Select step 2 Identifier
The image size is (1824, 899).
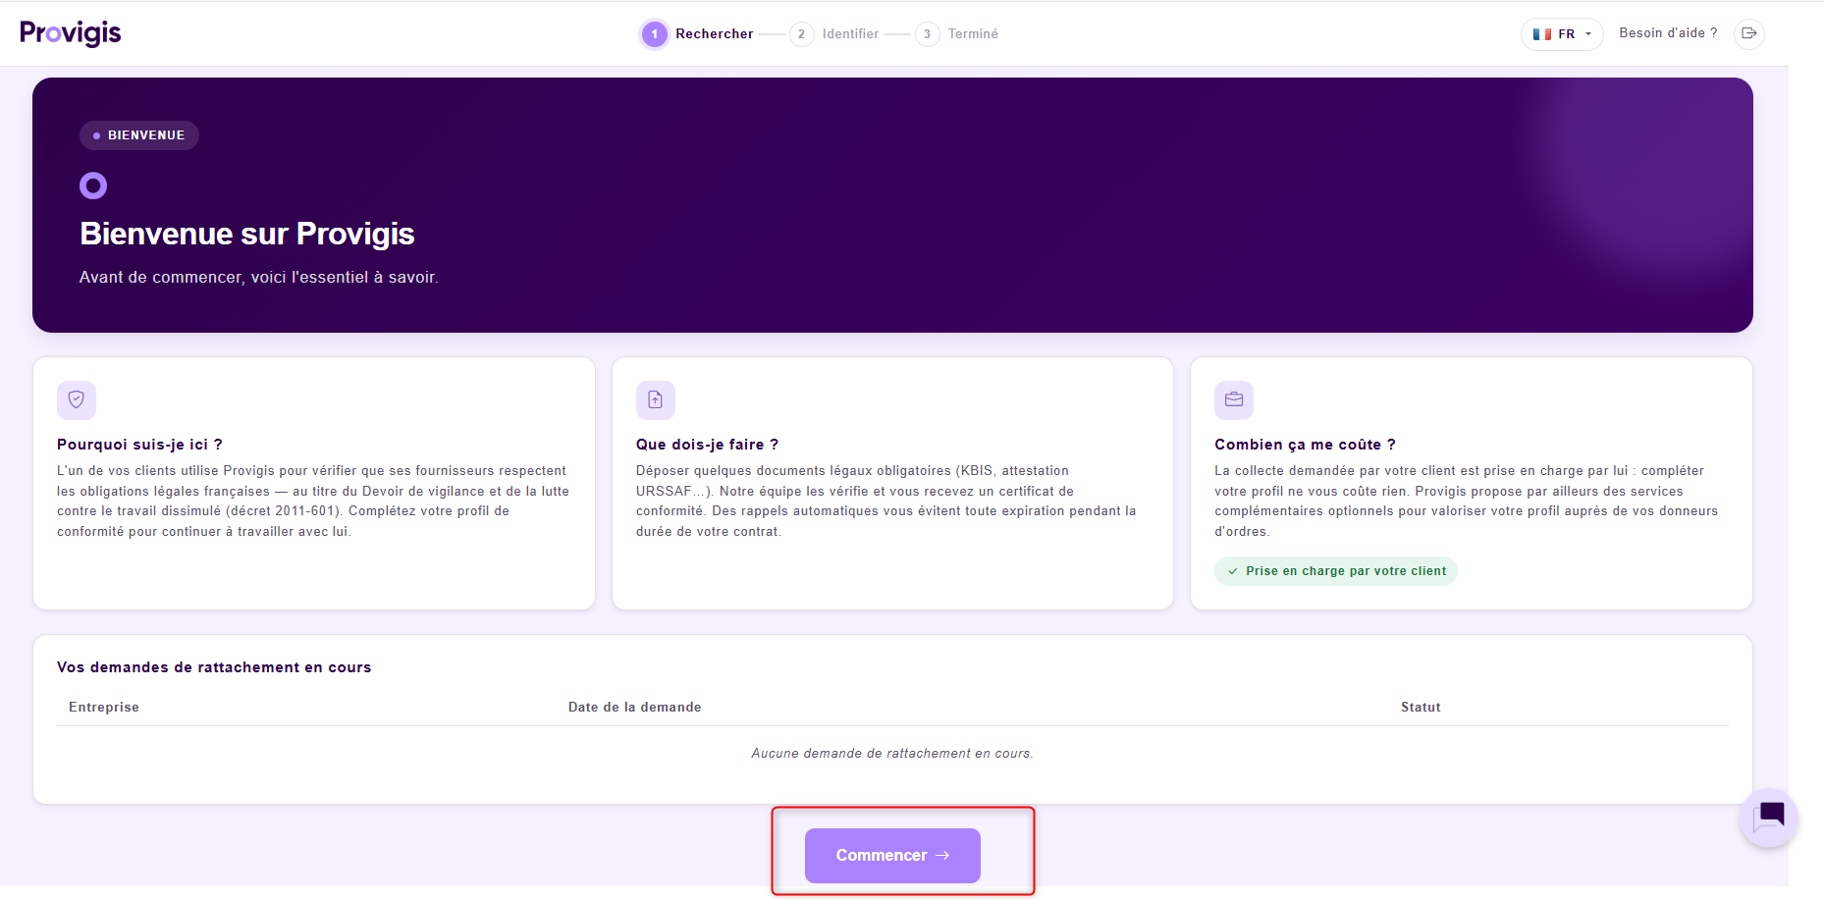[835, 34]
